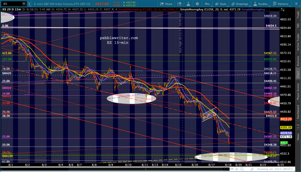Click the /ES 20 D 15m chart label
The width and height of the screenshot is (301, 172).
pos(11,9)
